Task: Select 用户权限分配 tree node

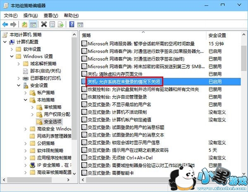Action: click(x=57, y=114)
